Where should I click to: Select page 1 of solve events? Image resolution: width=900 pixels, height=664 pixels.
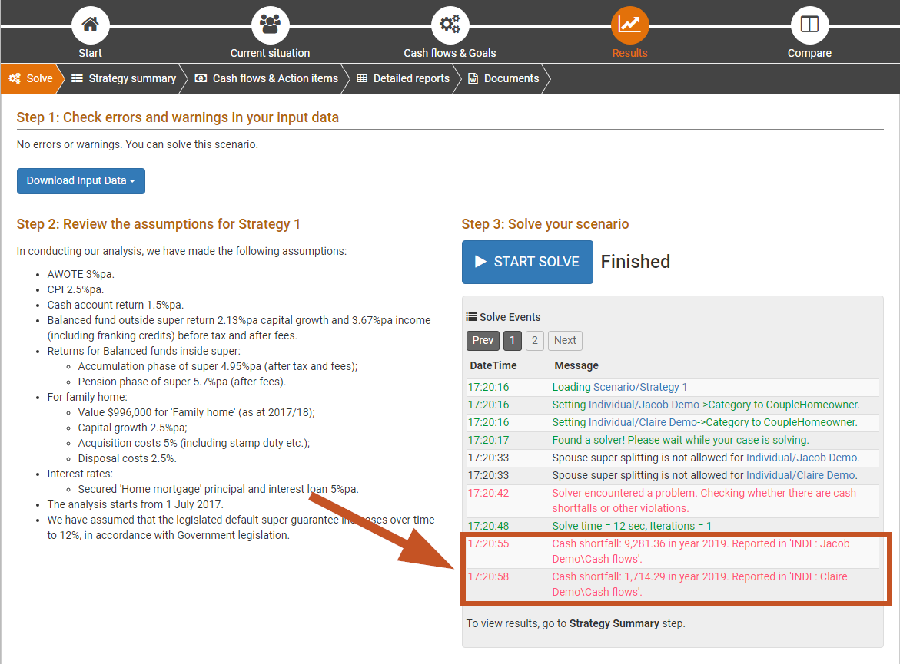[513, 340]
